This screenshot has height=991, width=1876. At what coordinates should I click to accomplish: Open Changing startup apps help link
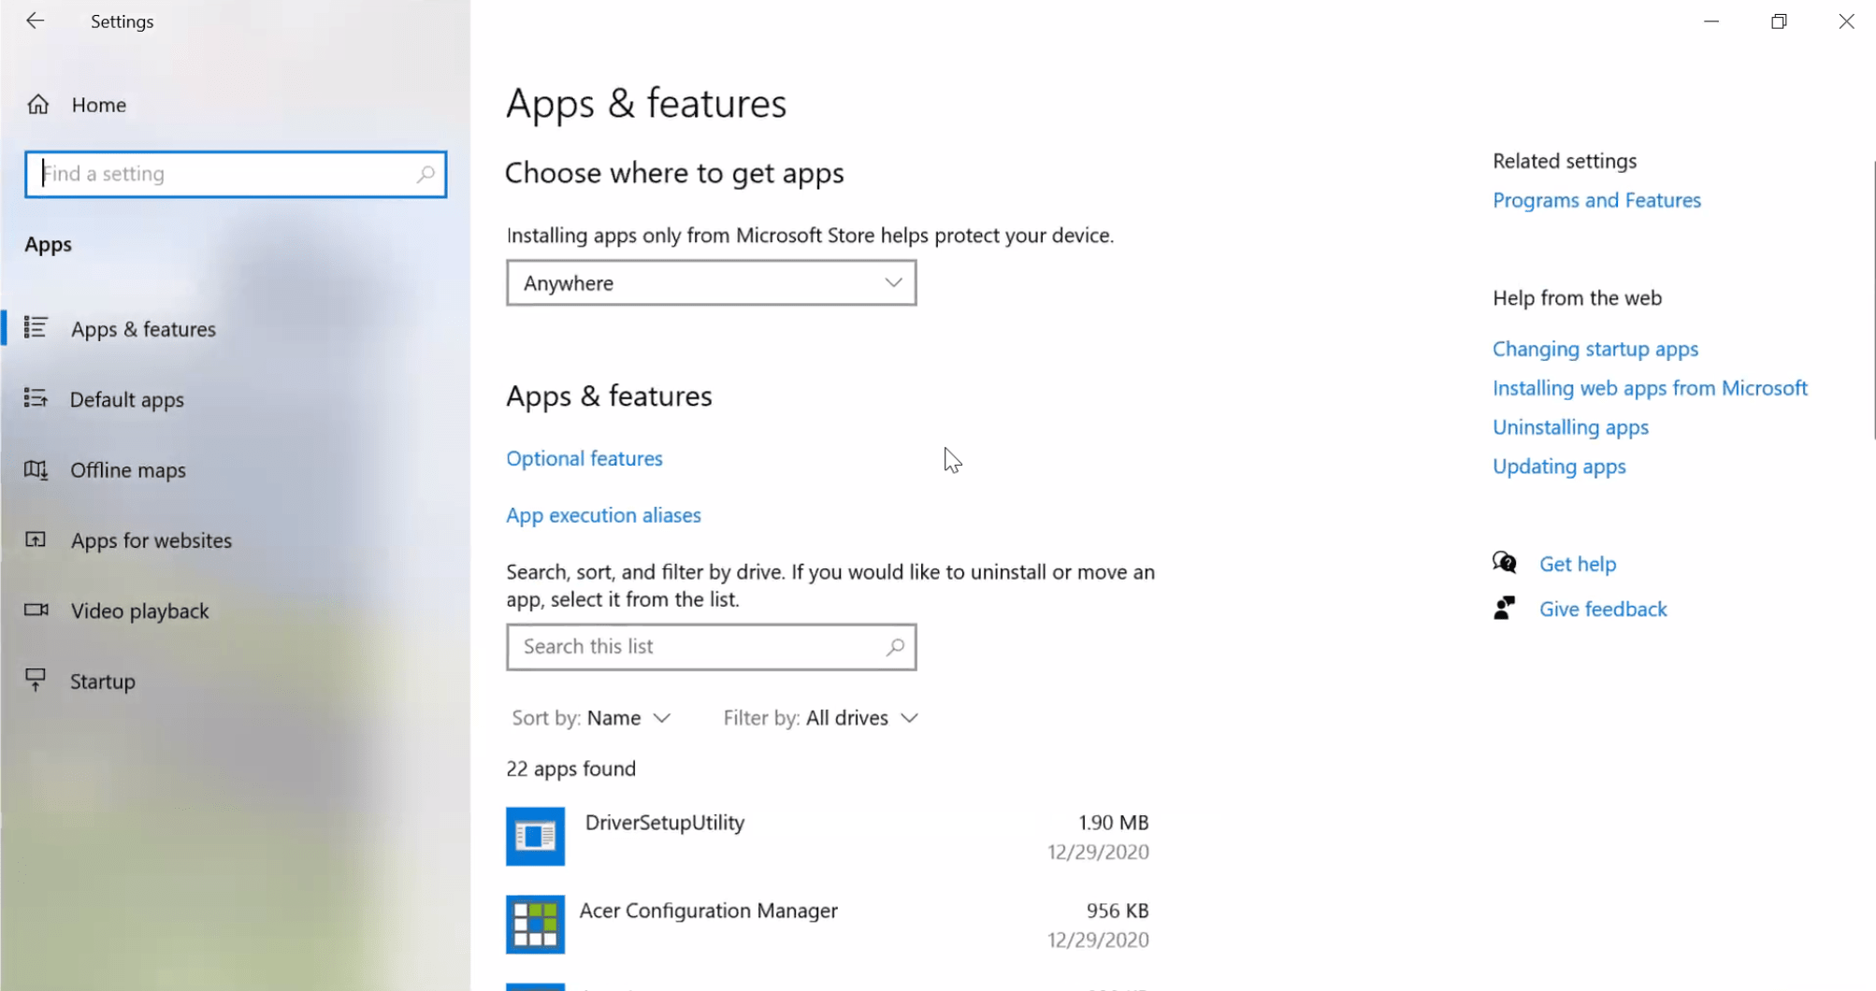pyautogui.click(x=1595, y=349)
